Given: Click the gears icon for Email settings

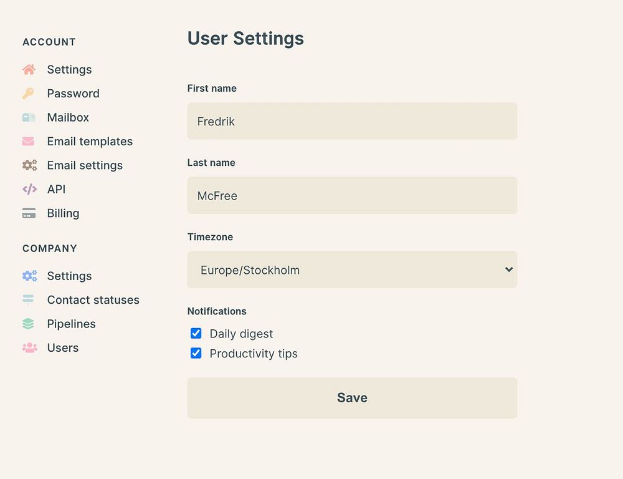Looking at the screenshot, I should pos(29,165).
